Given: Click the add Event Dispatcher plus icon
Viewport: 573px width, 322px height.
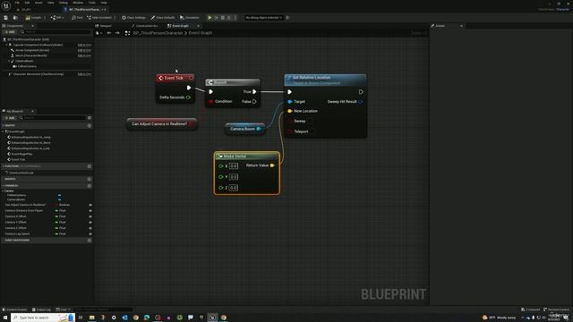Looking at the screenshot, I should 90,241.
